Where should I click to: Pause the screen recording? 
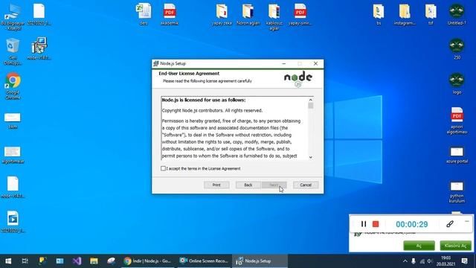[x=364, y=224]
